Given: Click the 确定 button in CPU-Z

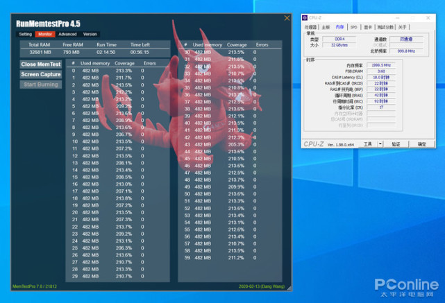Looking at the screenshot, I should click(x=421, y=144).
